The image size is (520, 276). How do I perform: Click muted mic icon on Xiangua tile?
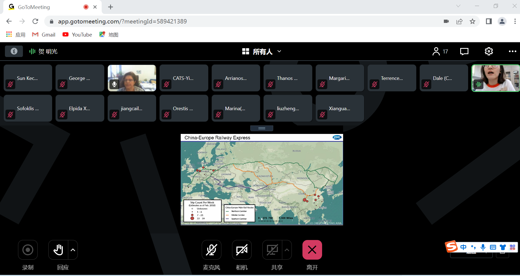322,115
